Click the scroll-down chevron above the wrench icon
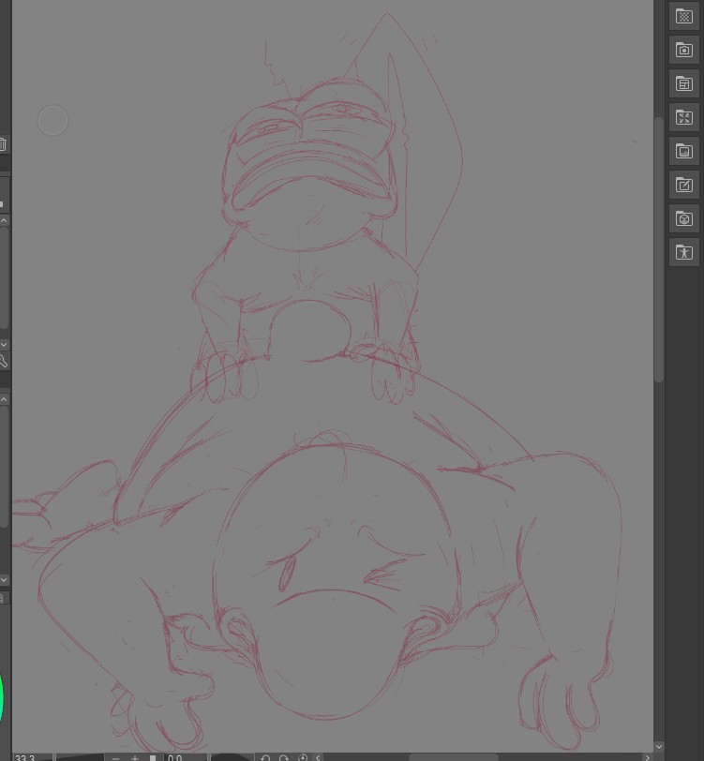This screenshot has width=704, height=761. tap(4, 345)
